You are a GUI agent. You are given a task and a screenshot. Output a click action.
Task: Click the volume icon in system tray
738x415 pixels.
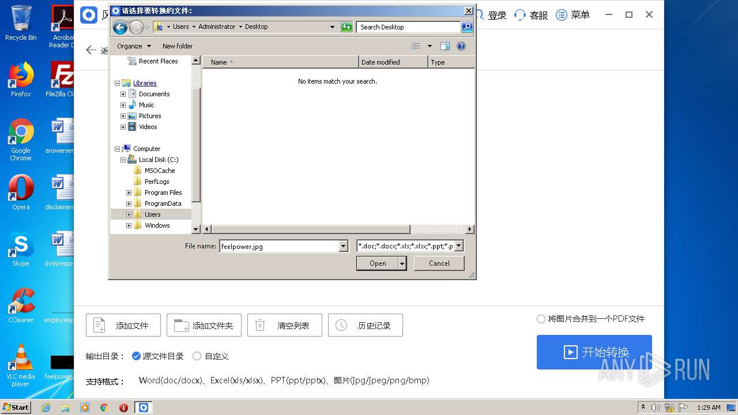point(656,408)
